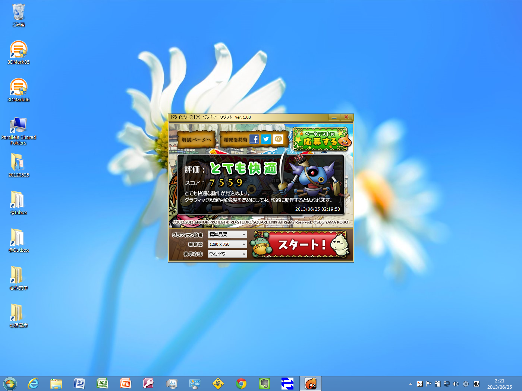This screenshot has height=391, width=522.
Task: Share result on Twitter
Action: click(266, 139)
